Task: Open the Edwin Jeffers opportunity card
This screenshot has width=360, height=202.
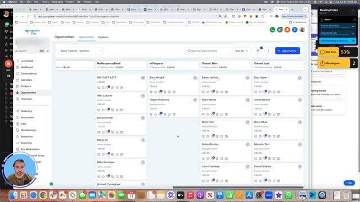Action: pos(225,84)
